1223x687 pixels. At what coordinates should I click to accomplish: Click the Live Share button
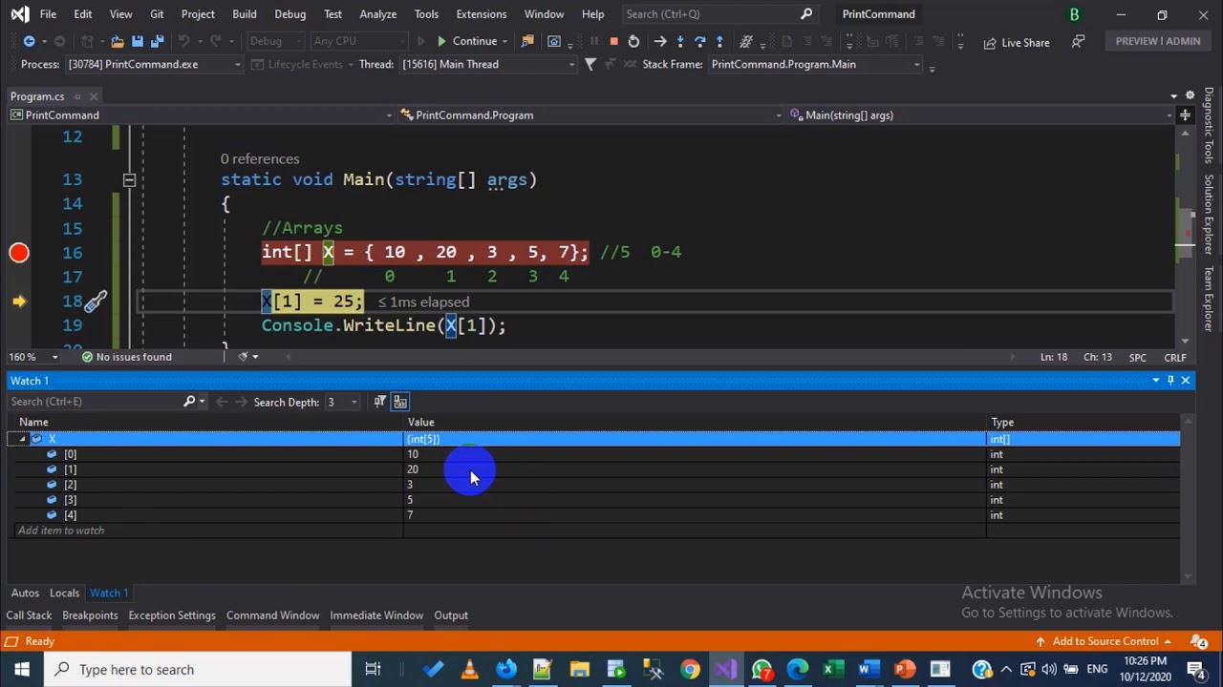click(x=1016, y=42)
